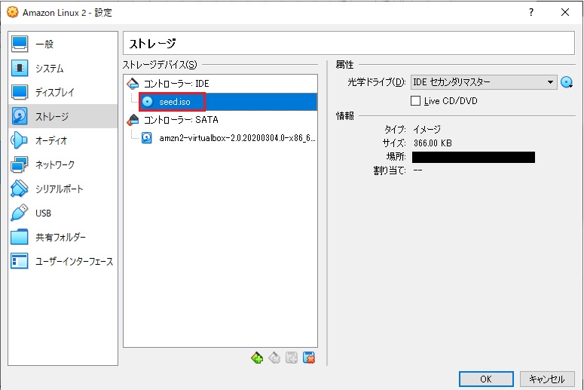The width and height of the screenshot is (584, 390).
Task: Click the IDE controller icon
Action: [x=133, y=84]
